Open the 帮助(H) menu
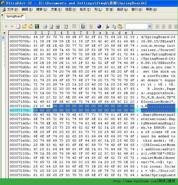Screen dimensions: 178x185 tap(151, 9)
